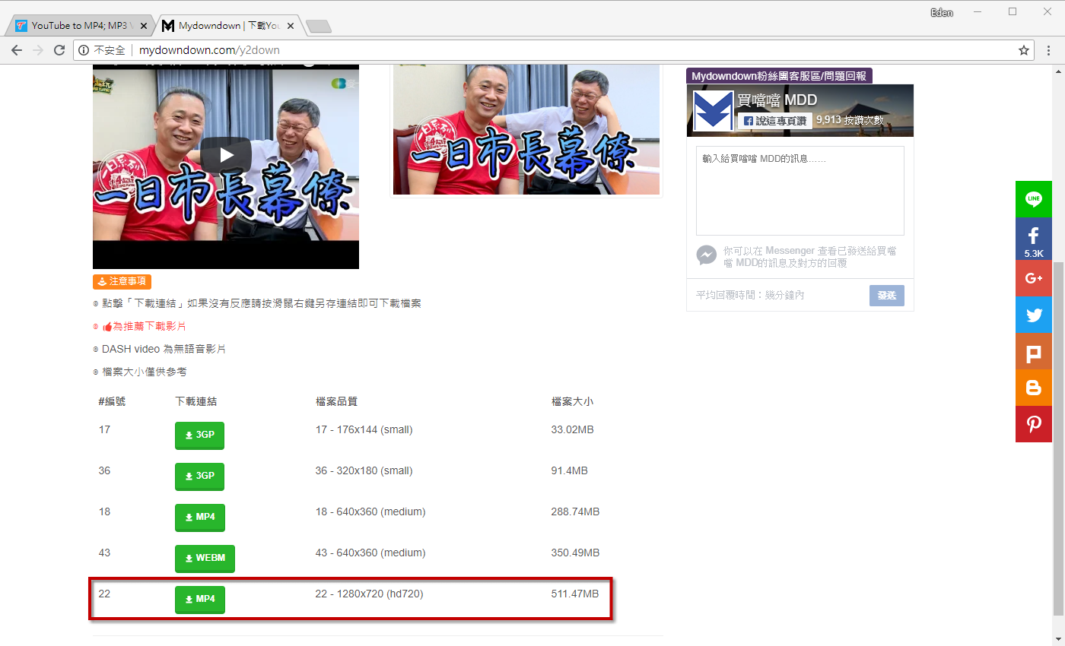Download the 176x144 3GP file
This screenshot has height=646, width=1065.
point(200,435)
